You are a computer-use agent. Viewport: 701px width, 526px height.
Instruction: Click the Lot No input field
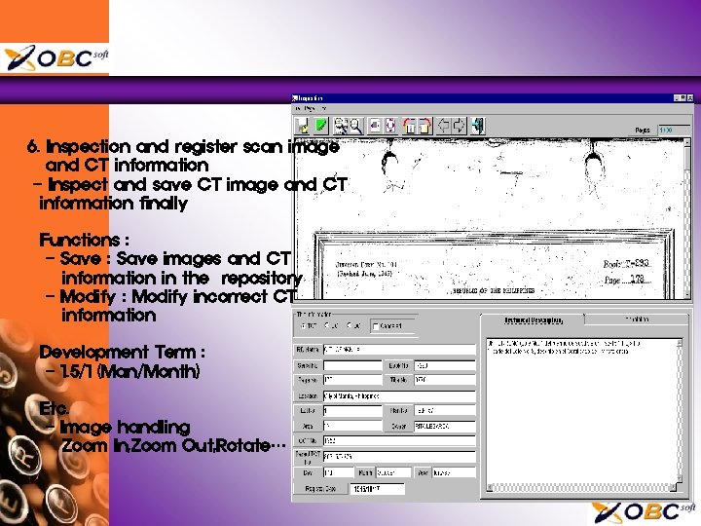(352, 411)
